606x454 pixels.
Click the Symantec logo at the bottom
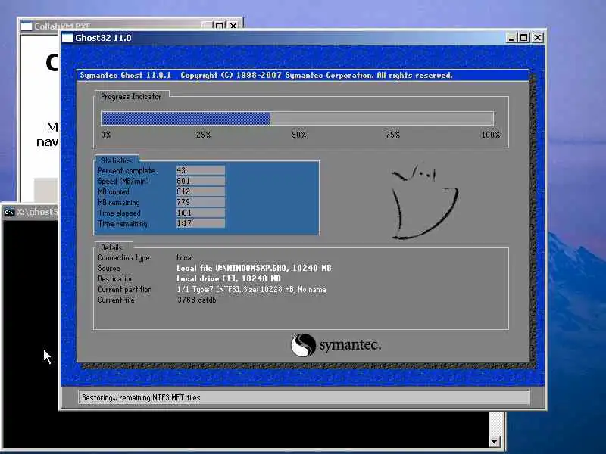(x=336, y=345)
